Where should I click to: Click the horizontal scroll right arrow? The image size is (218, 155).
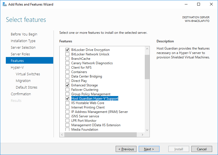pyautogui.click(x=142, y=135)
